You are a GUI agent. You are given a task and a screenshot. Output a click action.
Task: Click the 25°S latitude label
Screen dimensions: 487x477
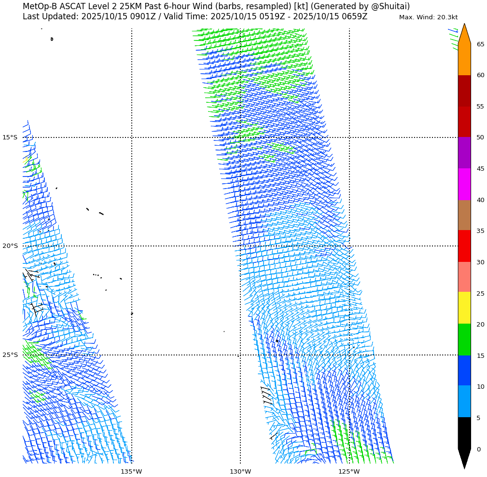coord(10,355)
